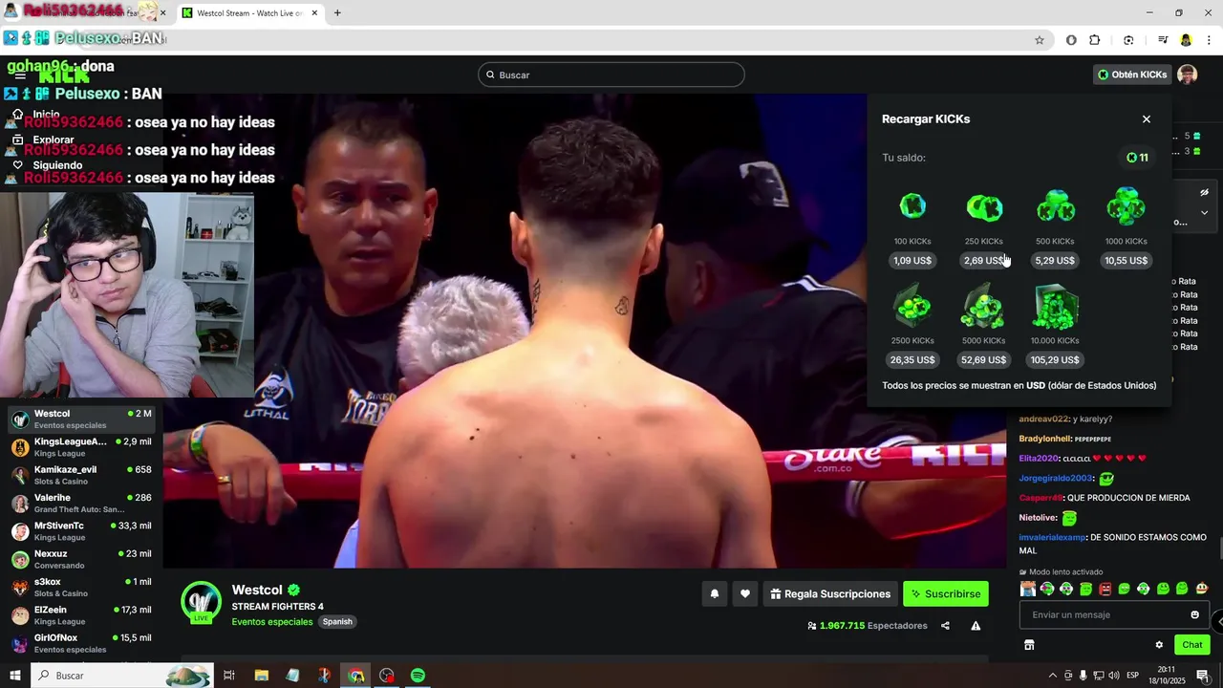1223x688 pixels.
Task: Open Chrome media controls icon
Action: coord(1163,40)
